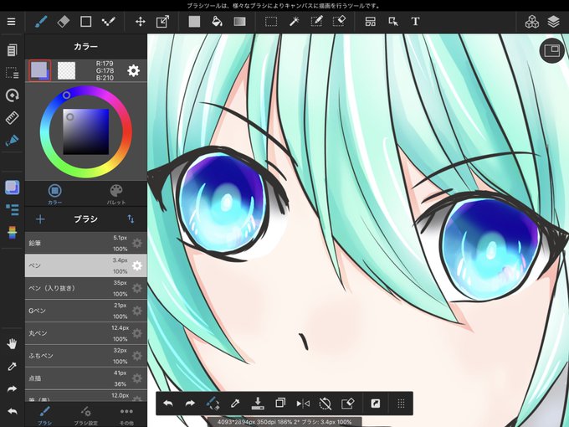The image size is (569, 427).
Task: Toggle the navigator preview window
Action: point(552,51)
